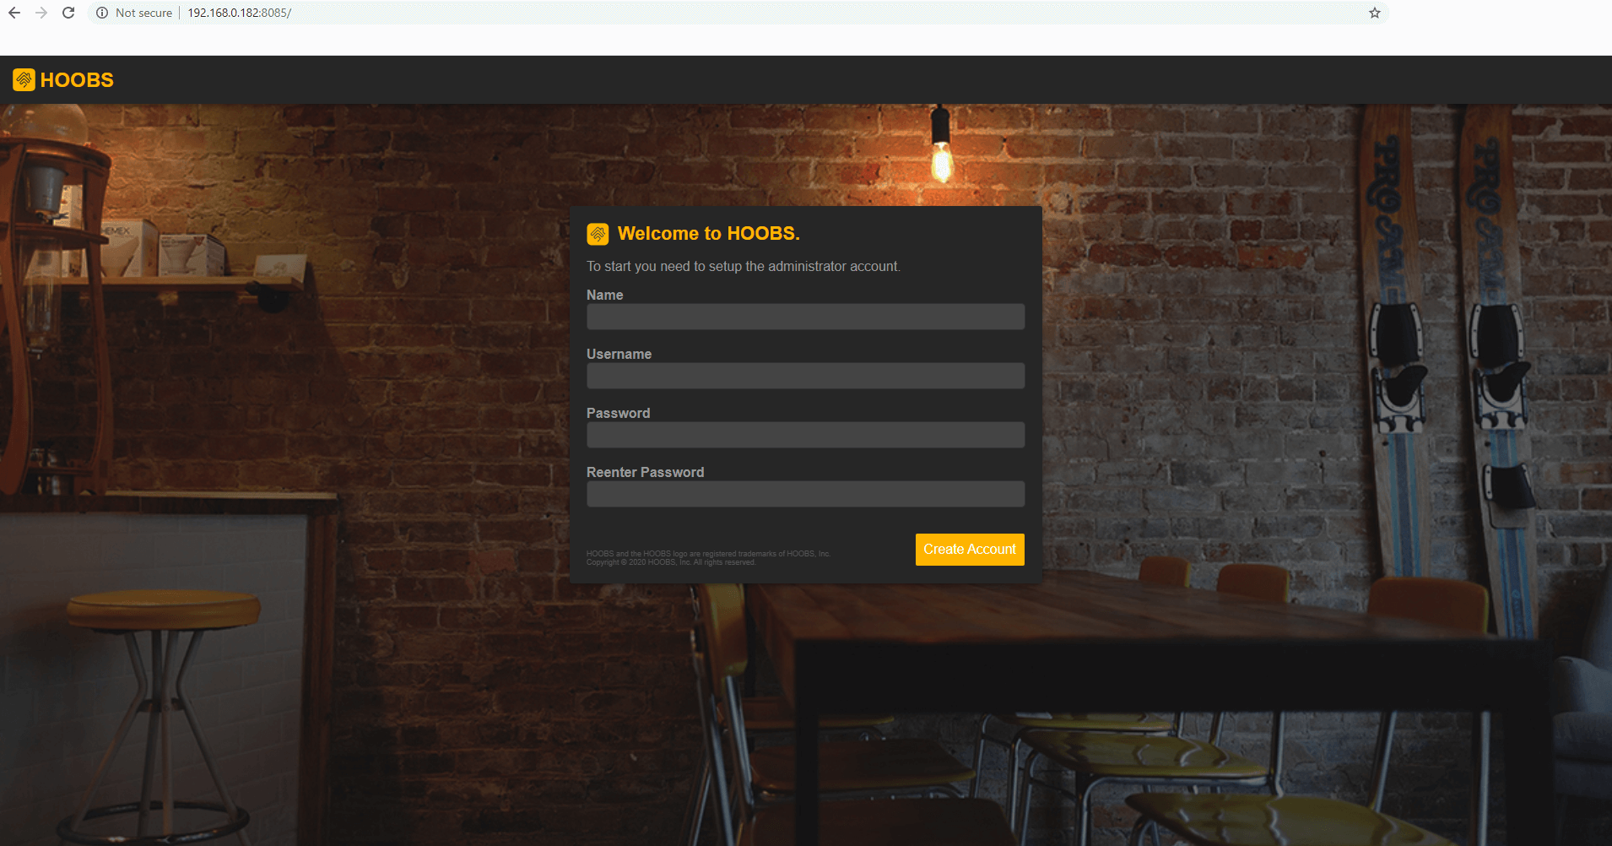The width and height of the screenshot is (1612, 846).
Task: Click the HOOBS icon beside Welcome heading
Action: [598, 234]
